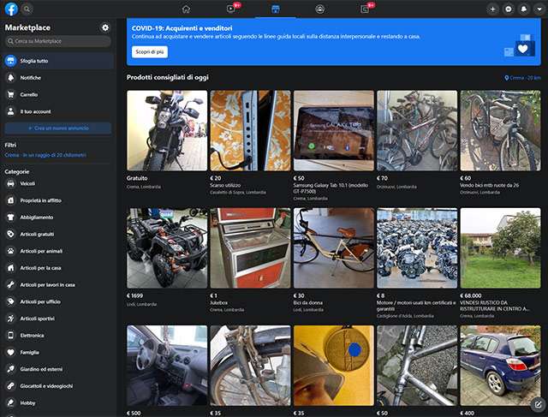Open Messenger chats icon
This screenshot has height=417, width=548.
509,9
